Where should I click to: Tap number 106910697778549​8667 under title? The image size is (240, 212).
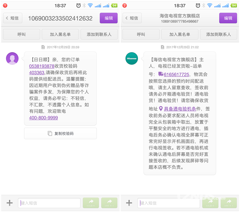180,21
